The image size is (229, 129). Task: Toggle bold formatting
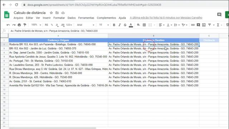tap(114, 25)
